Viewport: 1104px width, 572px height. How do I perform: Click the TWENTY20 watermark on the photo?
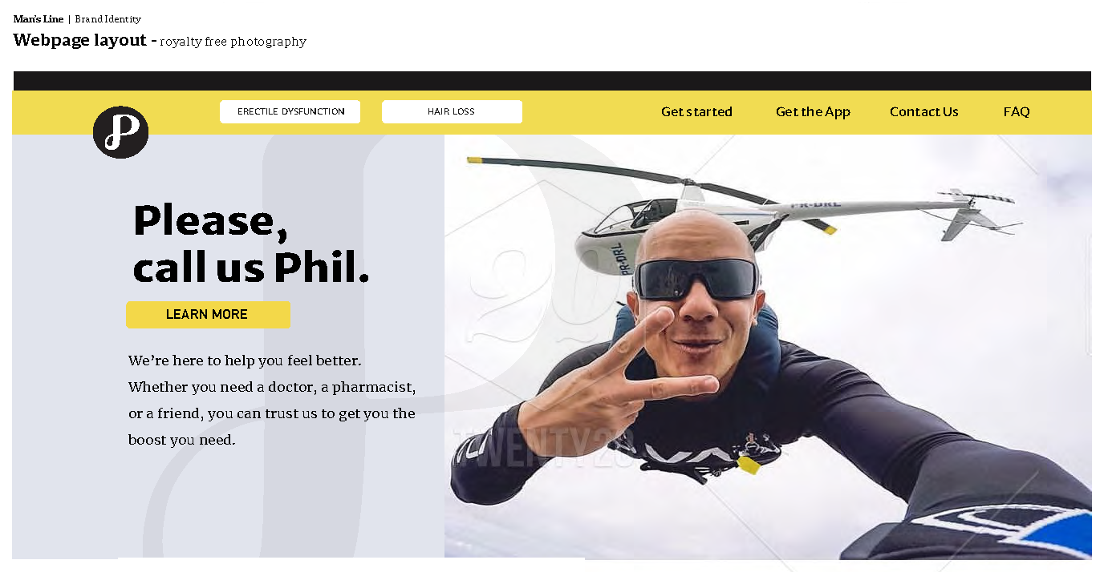coord(546,445)
